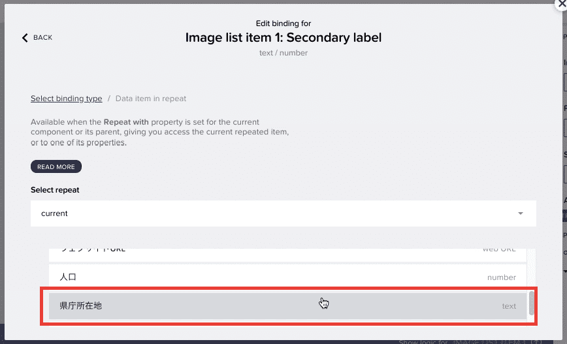Click the scrollbar track above the thumb
Viewport: 567px width, 344px height.
531,269
